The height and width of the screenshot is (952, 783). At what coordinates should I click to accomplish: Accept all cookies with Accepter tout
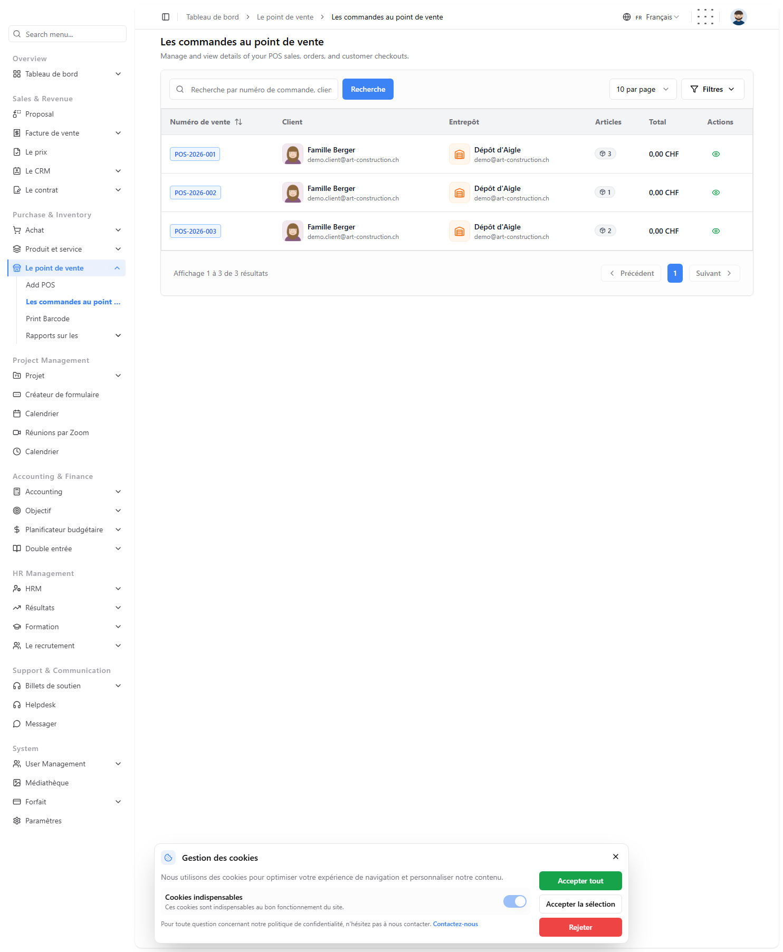pyautogui.click(x=580, y=881)
